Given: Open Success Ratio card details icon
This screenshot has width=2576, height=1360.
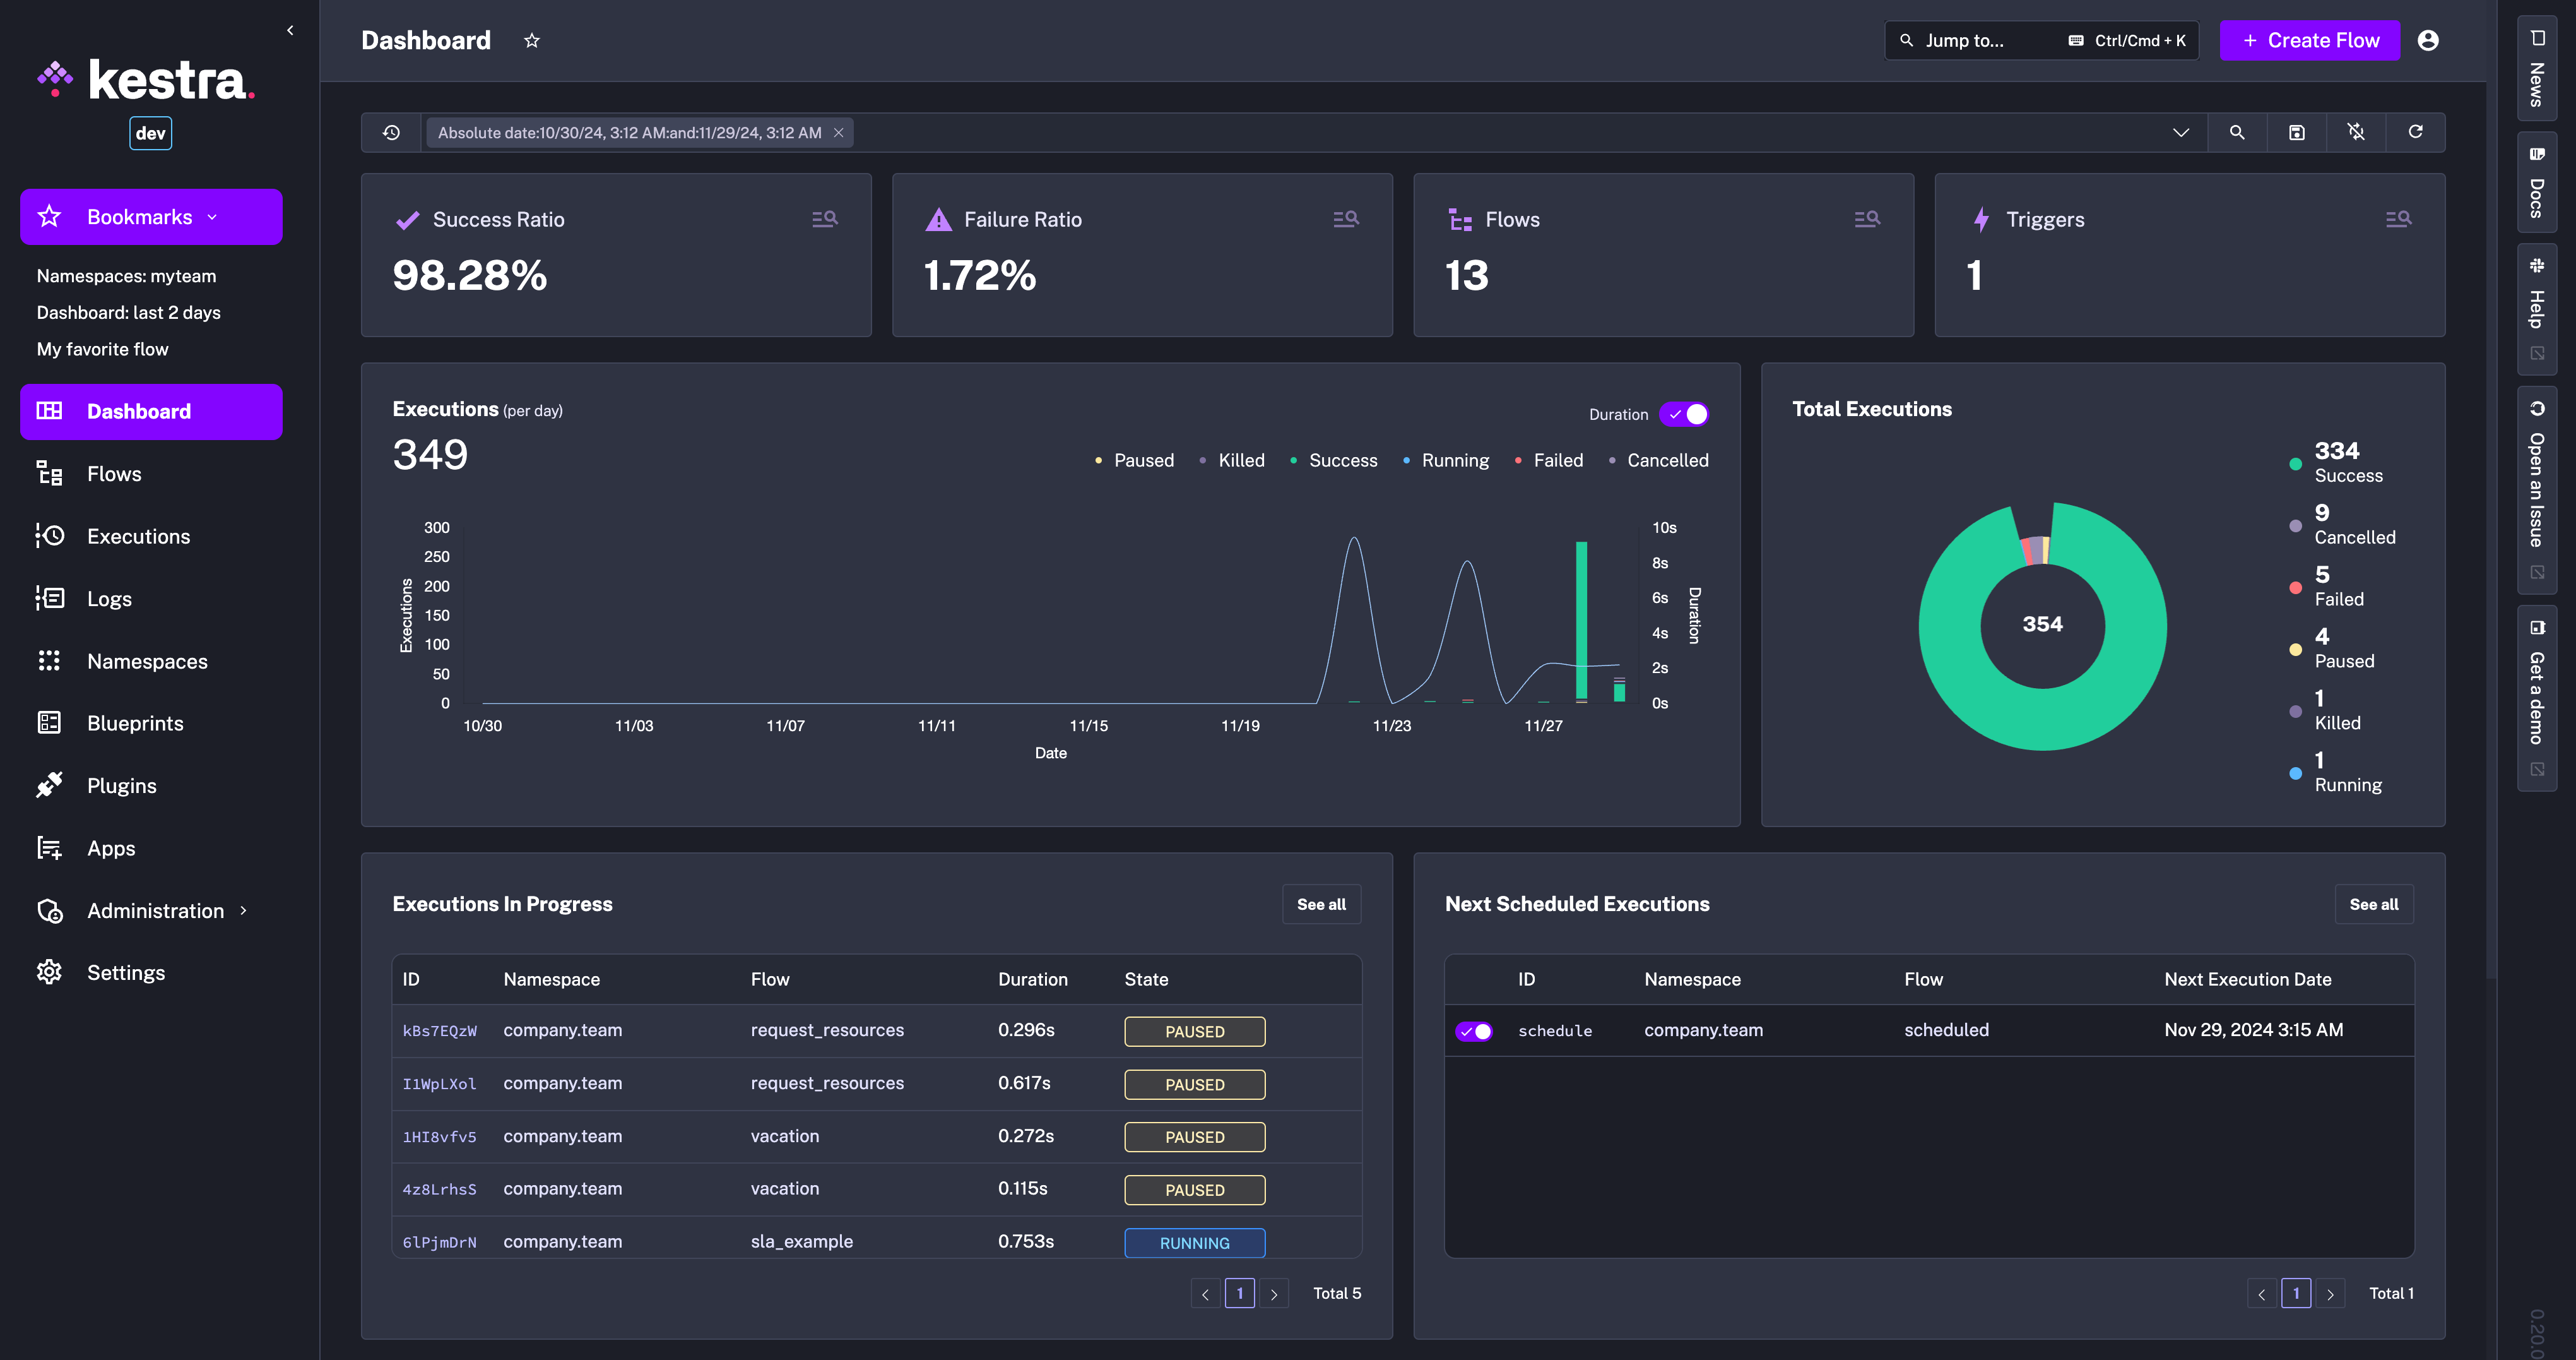Looking at the screenshot, I should tap(824, 218).
